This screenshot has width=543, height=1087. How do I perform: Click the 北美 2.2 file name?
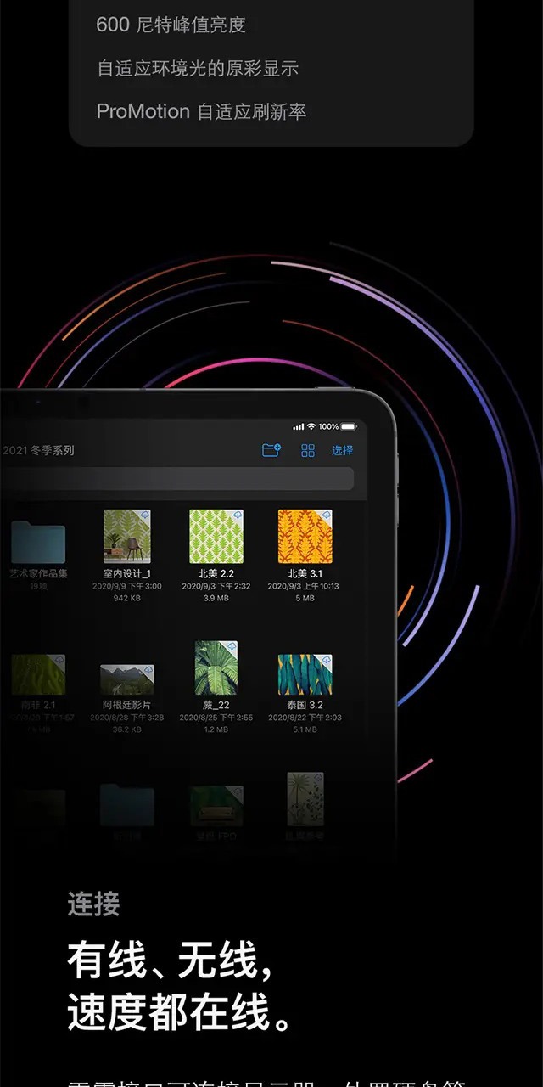click(216, 574)
